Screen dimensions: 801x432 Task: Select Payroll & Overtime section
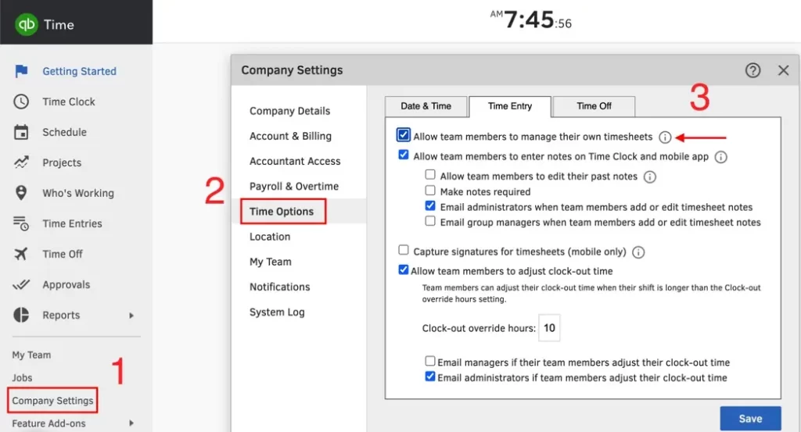click(x=294, y=186)
